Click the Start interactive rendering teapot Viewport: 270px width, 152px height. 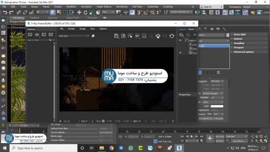point(158,36)
